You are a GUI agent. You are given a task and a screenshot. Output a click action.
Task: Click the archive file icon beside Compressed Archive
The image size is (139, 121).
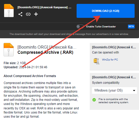tap(9, 50)
